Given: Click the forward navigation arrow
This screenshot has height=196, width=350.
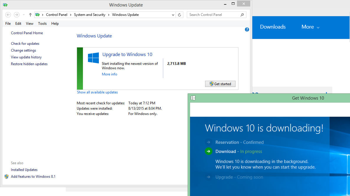Looking at the screenshot, I should point(17,15).
